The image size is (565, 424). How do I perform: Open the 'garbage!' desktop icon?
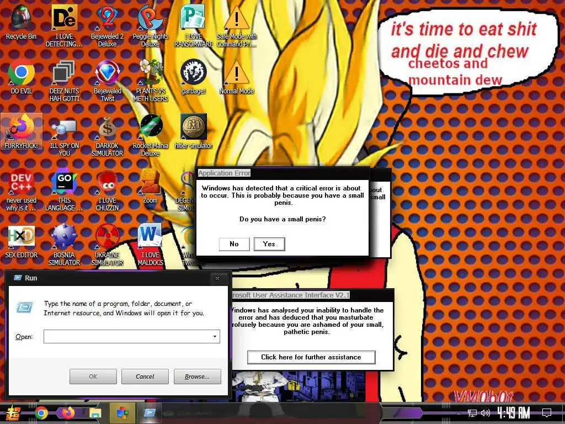[194, 76]
